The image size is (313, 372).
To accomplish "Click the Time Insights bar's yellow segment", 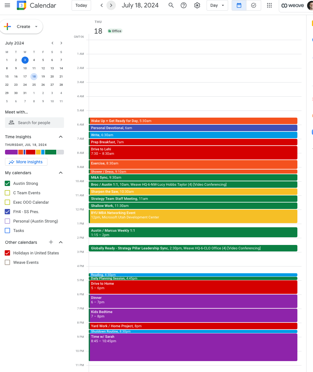I will coord(38,152).
